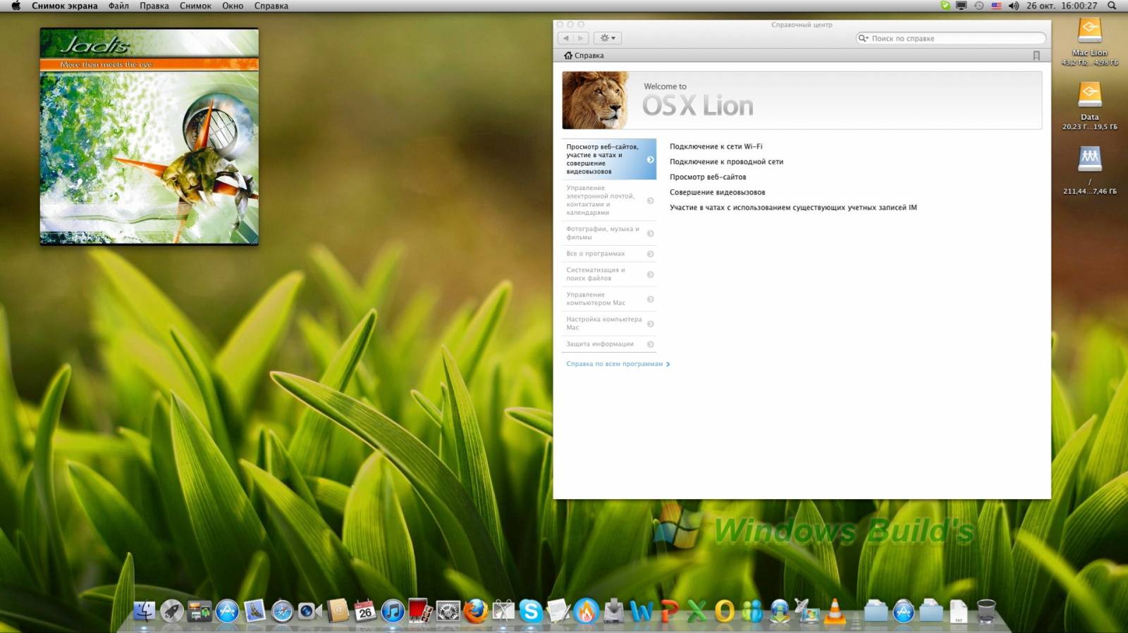
Task: Go back in Help Center
Action: (x=565, y=38)
